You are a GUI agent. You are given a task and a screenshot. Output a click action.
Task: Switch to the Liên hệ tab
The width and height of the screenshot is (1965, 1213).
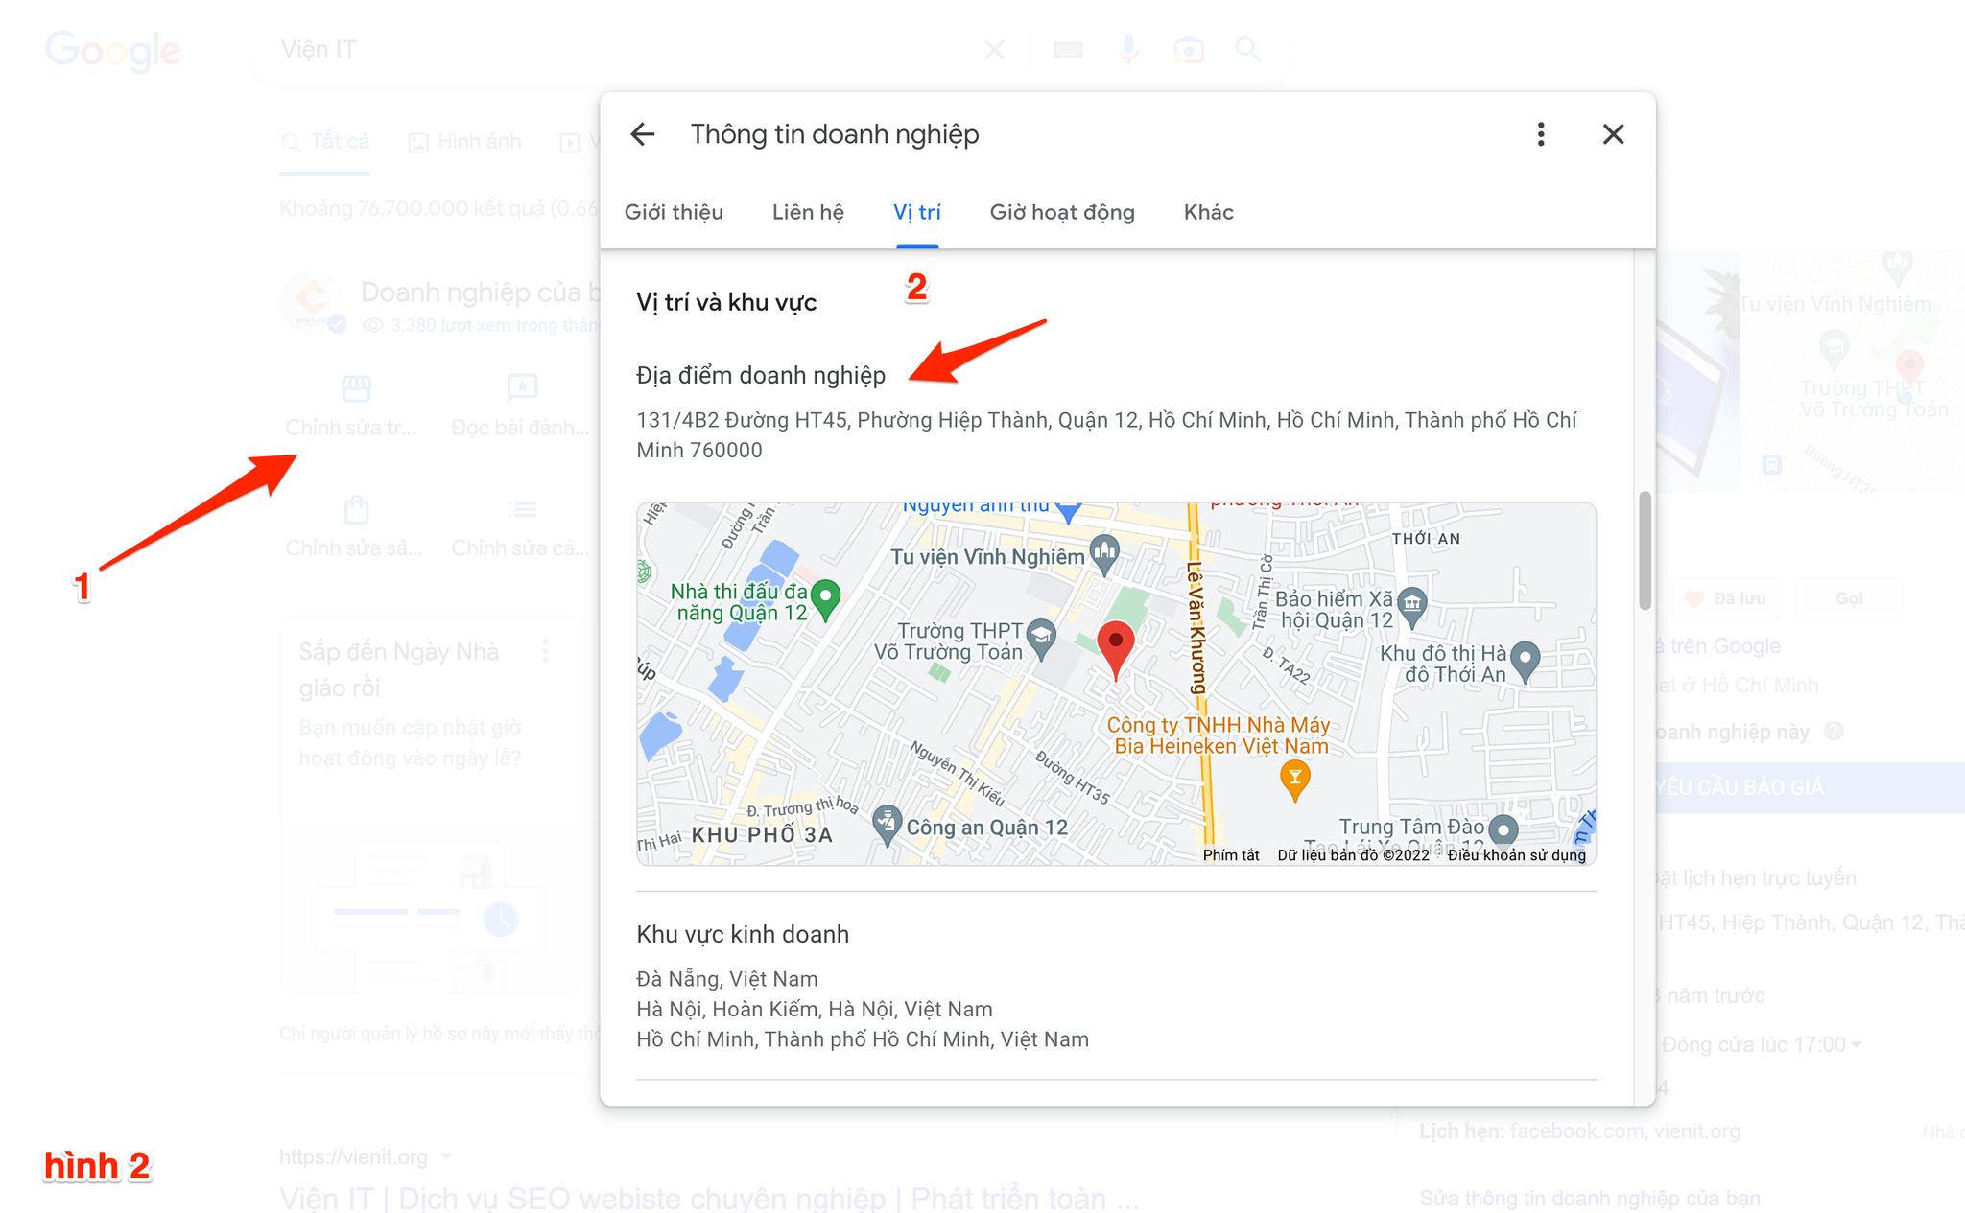[808, 212]
